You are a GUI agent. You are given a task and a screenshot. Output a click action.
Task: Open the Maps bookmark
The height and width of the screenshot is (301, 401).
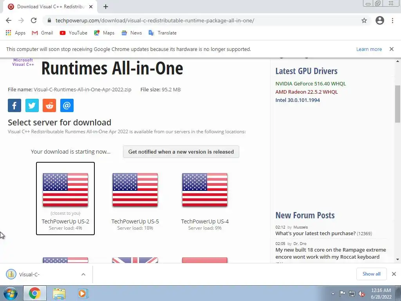point(104,33)
